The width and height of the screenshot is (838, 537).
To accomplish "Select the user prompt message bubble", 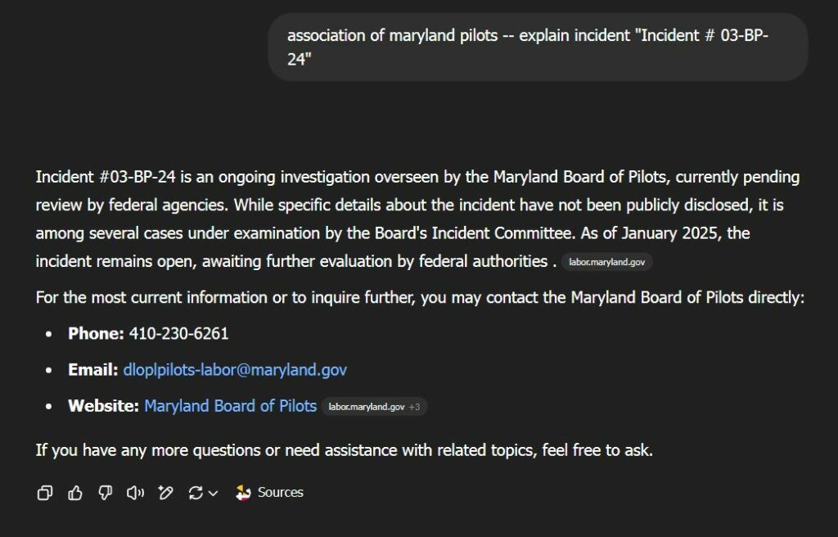I will coord(538,47).
